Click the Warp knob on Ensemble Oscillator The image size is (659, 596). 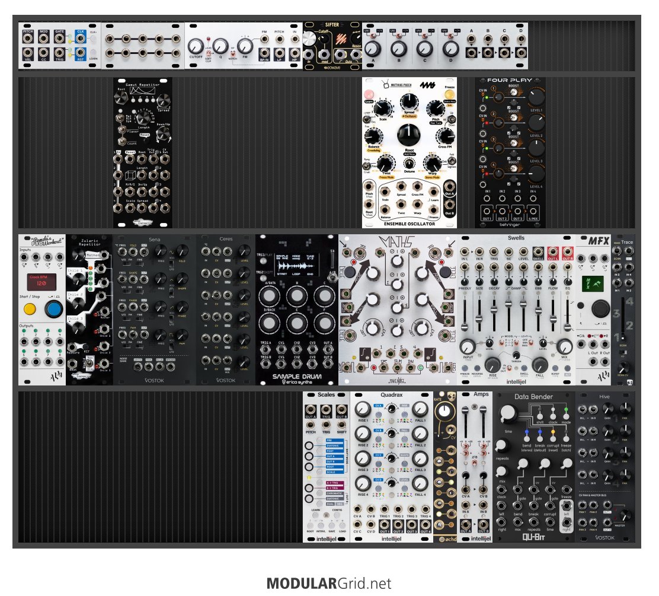click(x=432, y=163)
